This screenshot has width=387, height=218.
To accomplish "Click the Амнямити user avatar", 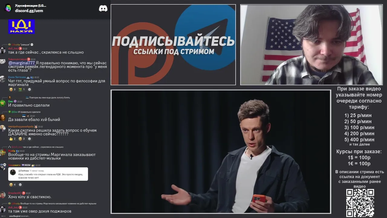I will [x=3, y=167].
